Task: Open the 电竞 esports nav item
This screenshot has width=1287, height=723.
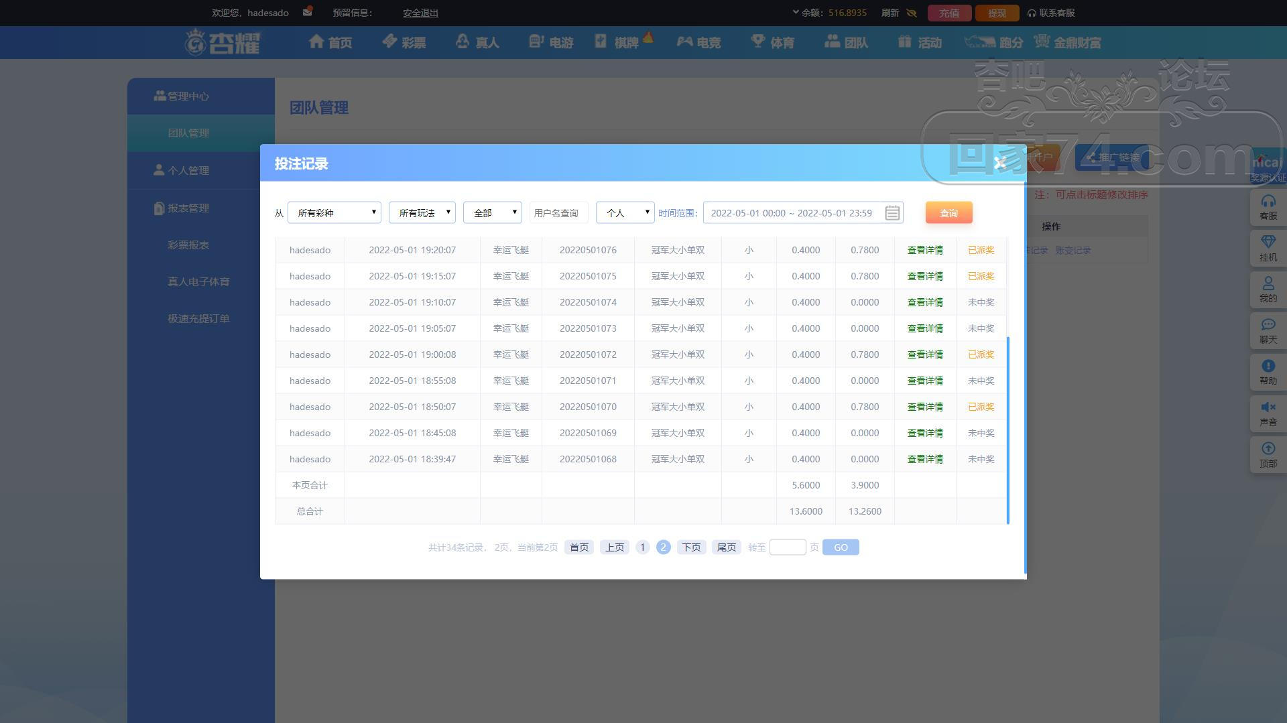Action: click(698, 42)
